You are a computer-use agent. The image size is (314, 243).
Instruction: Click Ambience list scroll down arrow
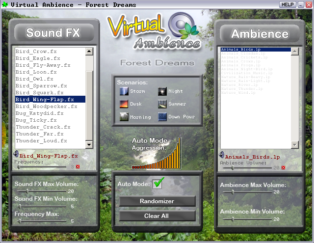pyautogui.click(x=294, y=145)
